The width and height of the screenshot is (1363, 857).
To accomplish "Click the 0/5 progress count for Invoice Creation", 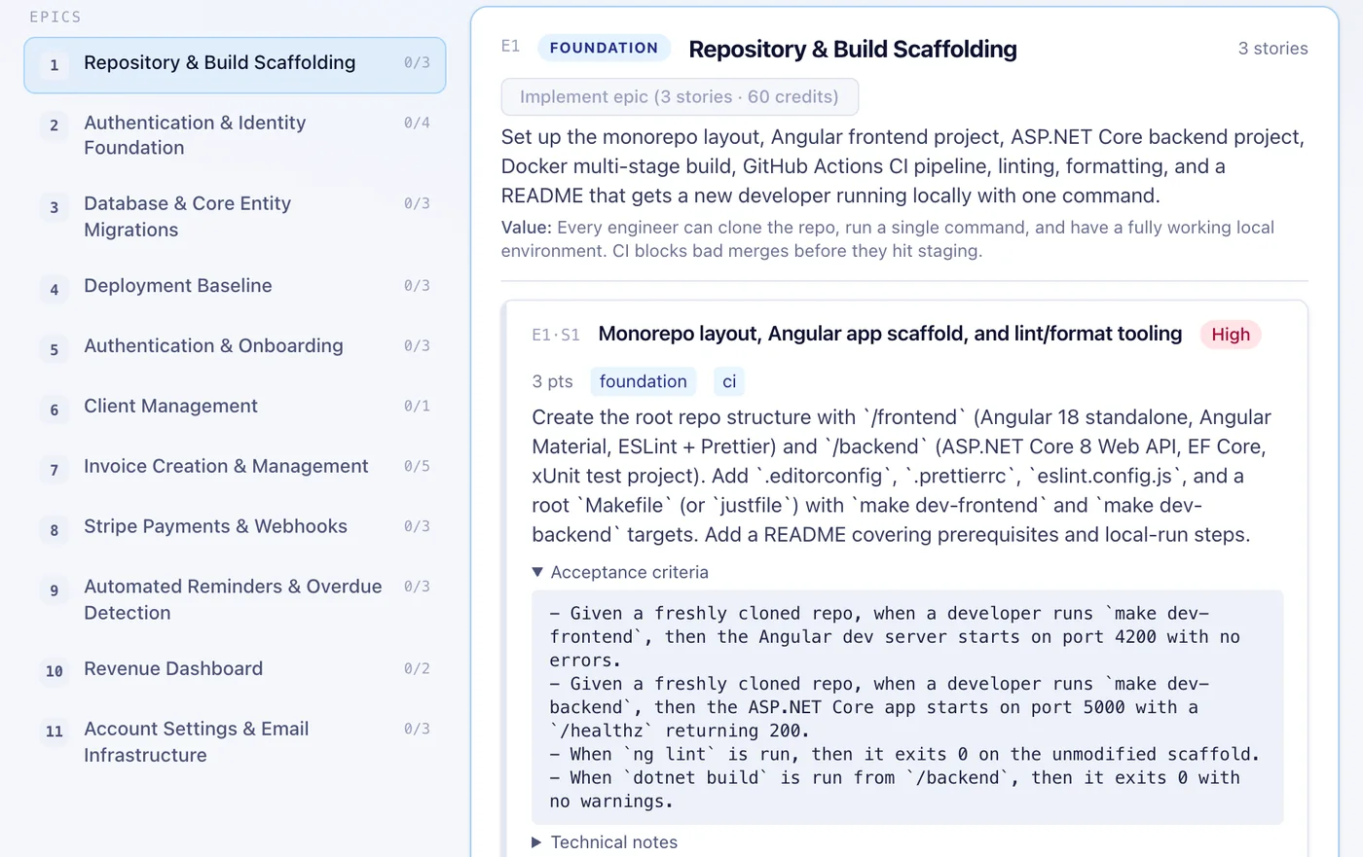I will (x=417, y=466).
